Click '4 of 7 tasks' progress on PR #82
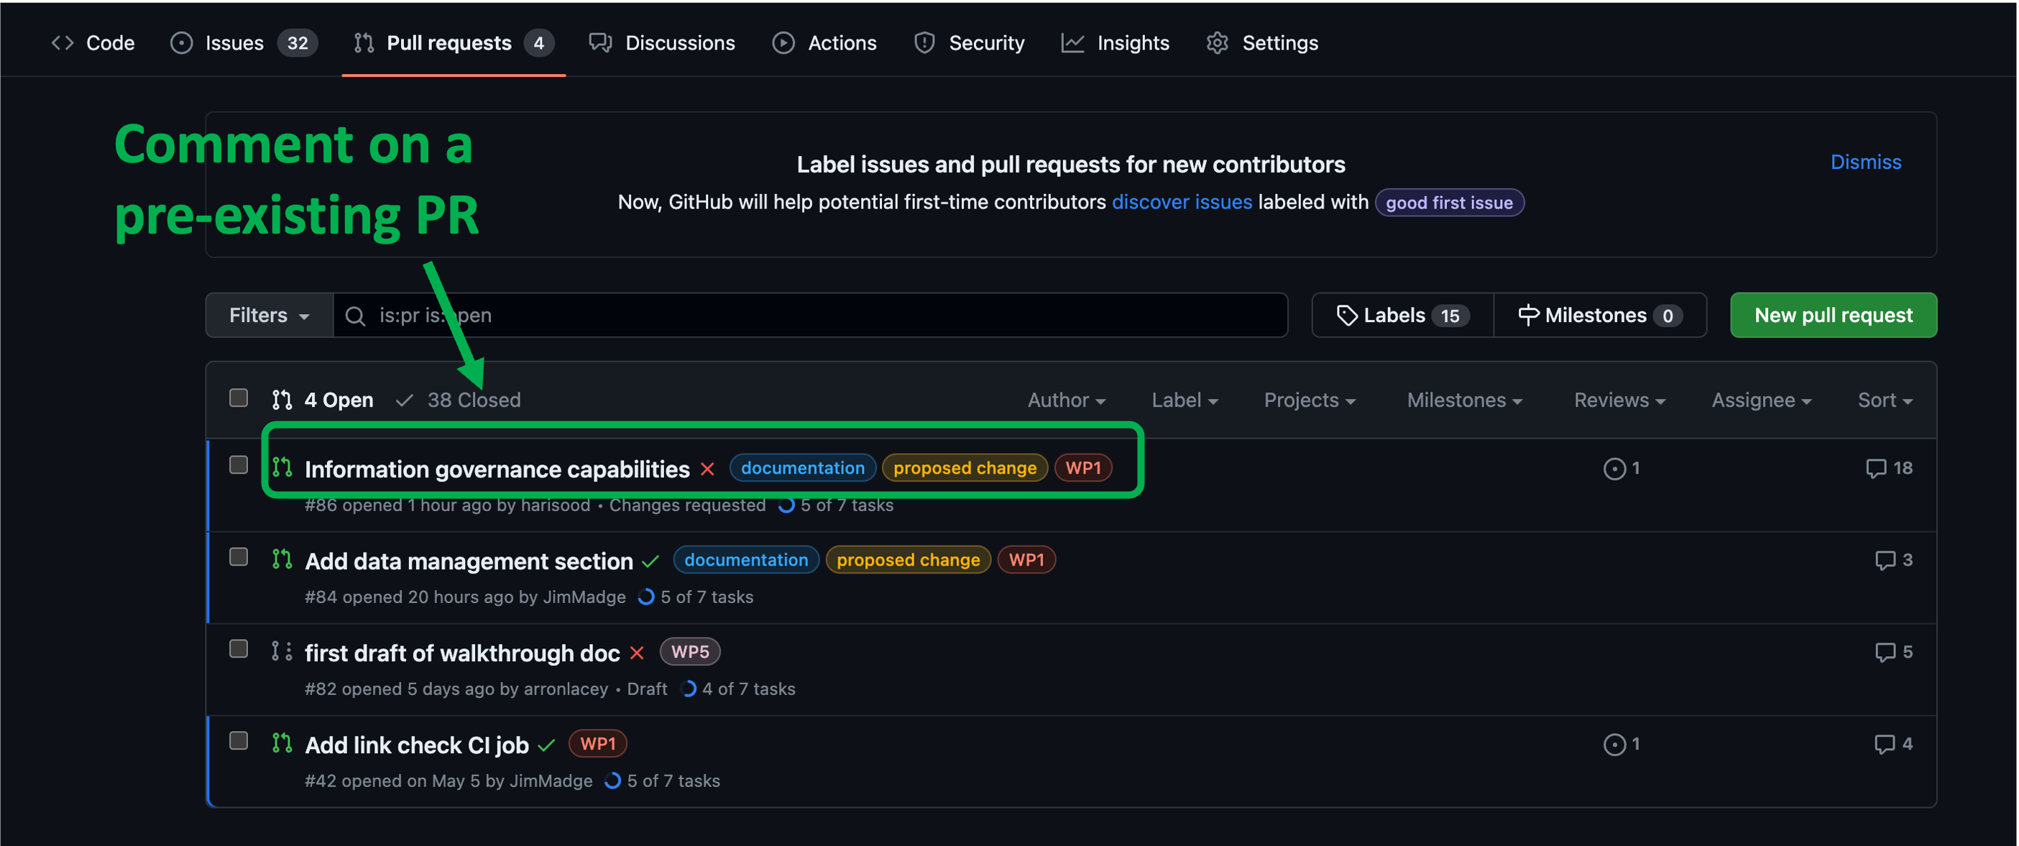Image resolution: width=2019 pixels, height=846 pixels. (738, 689)
